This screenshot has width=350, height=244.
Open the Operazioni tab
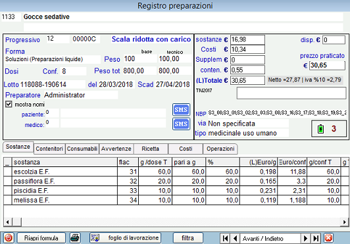click(220, 149)
